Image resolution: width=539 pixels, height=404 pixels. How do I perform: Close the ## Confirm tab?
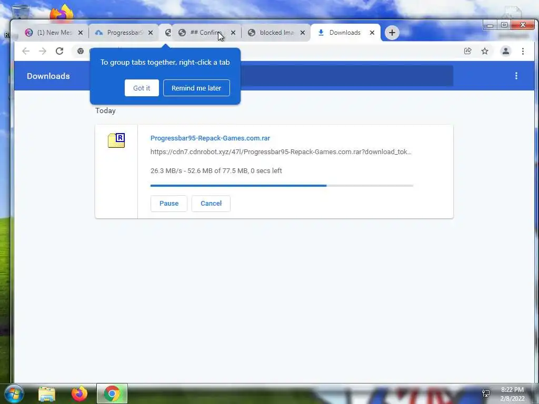[x=233, y=33]
